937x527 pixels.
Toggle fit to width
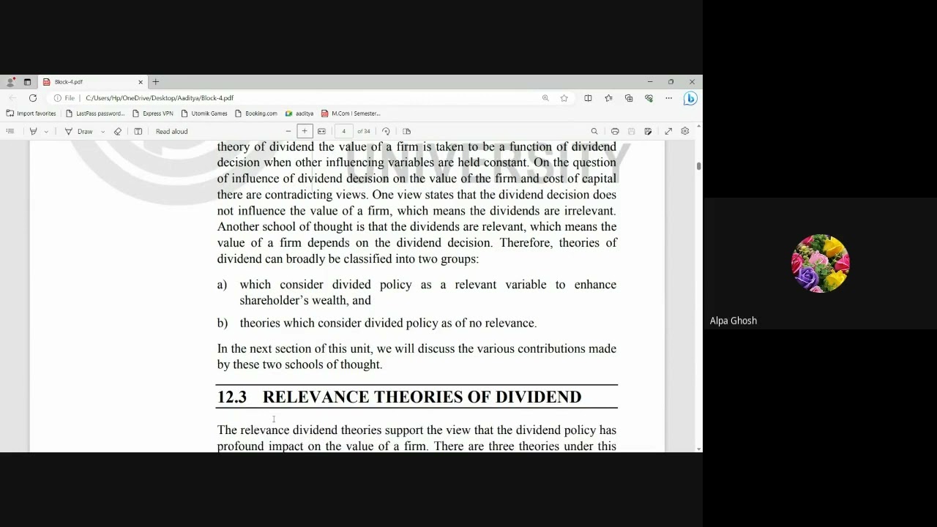[321, 131]
